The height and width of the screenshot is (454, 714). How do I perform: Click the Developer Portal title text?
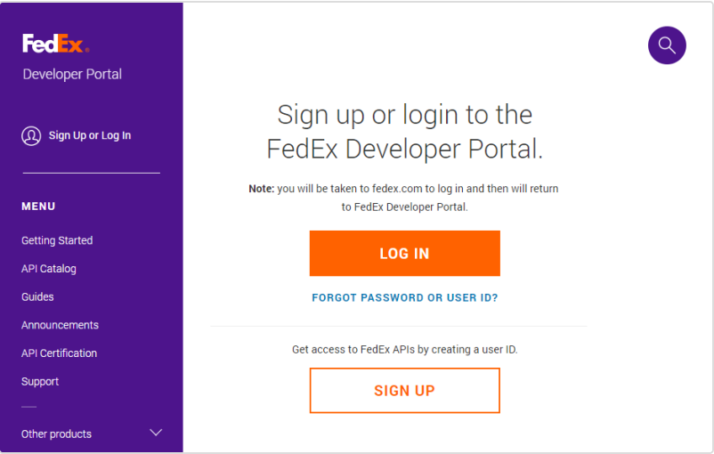pyautogui.click(x=72, y=74)
